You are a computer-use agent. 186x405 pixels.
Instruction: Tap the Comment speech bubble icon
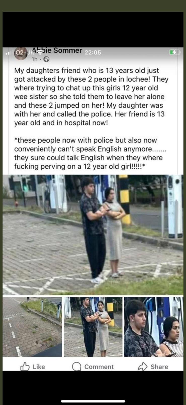77,367
